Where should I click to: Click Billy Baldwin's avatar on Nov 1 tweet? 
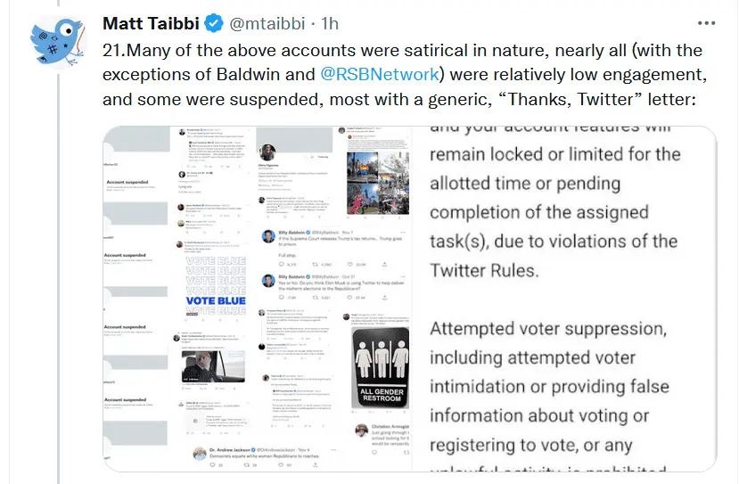pos(267,235)
